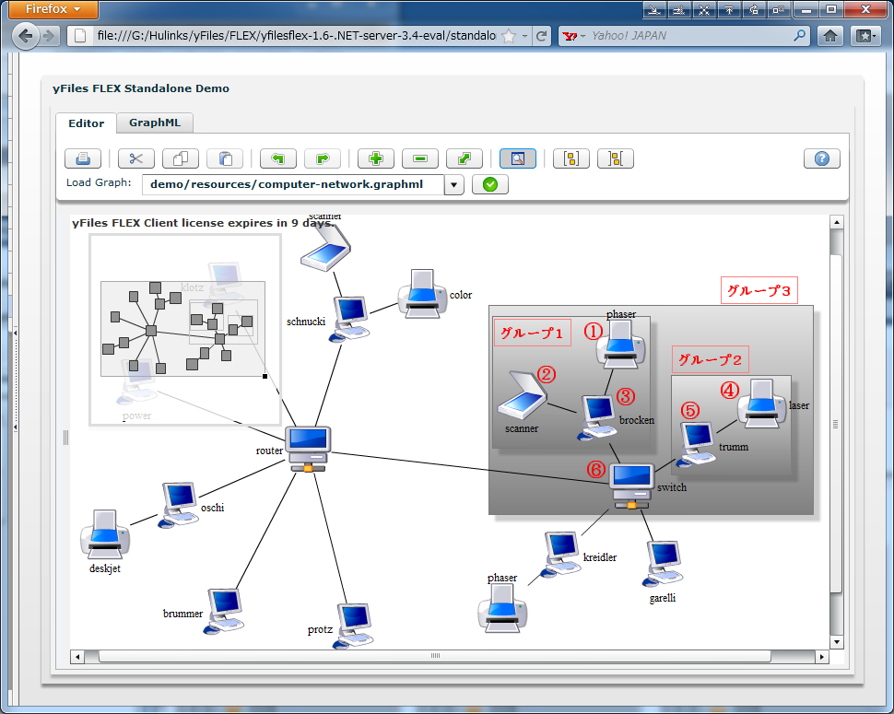Select the garelli computer node

click(x=663, y=564)
